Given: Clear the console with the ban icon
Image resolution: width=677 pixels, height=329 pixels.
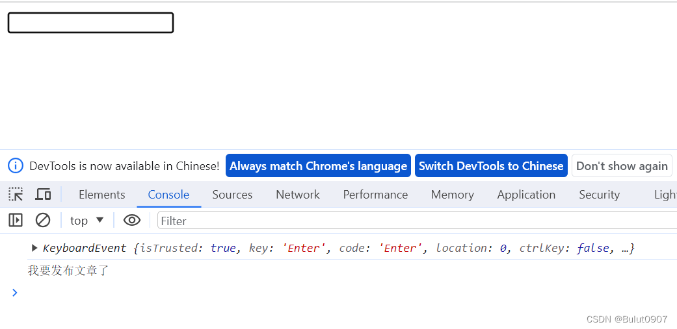Looking at the screenshot, I should (43, 221).
